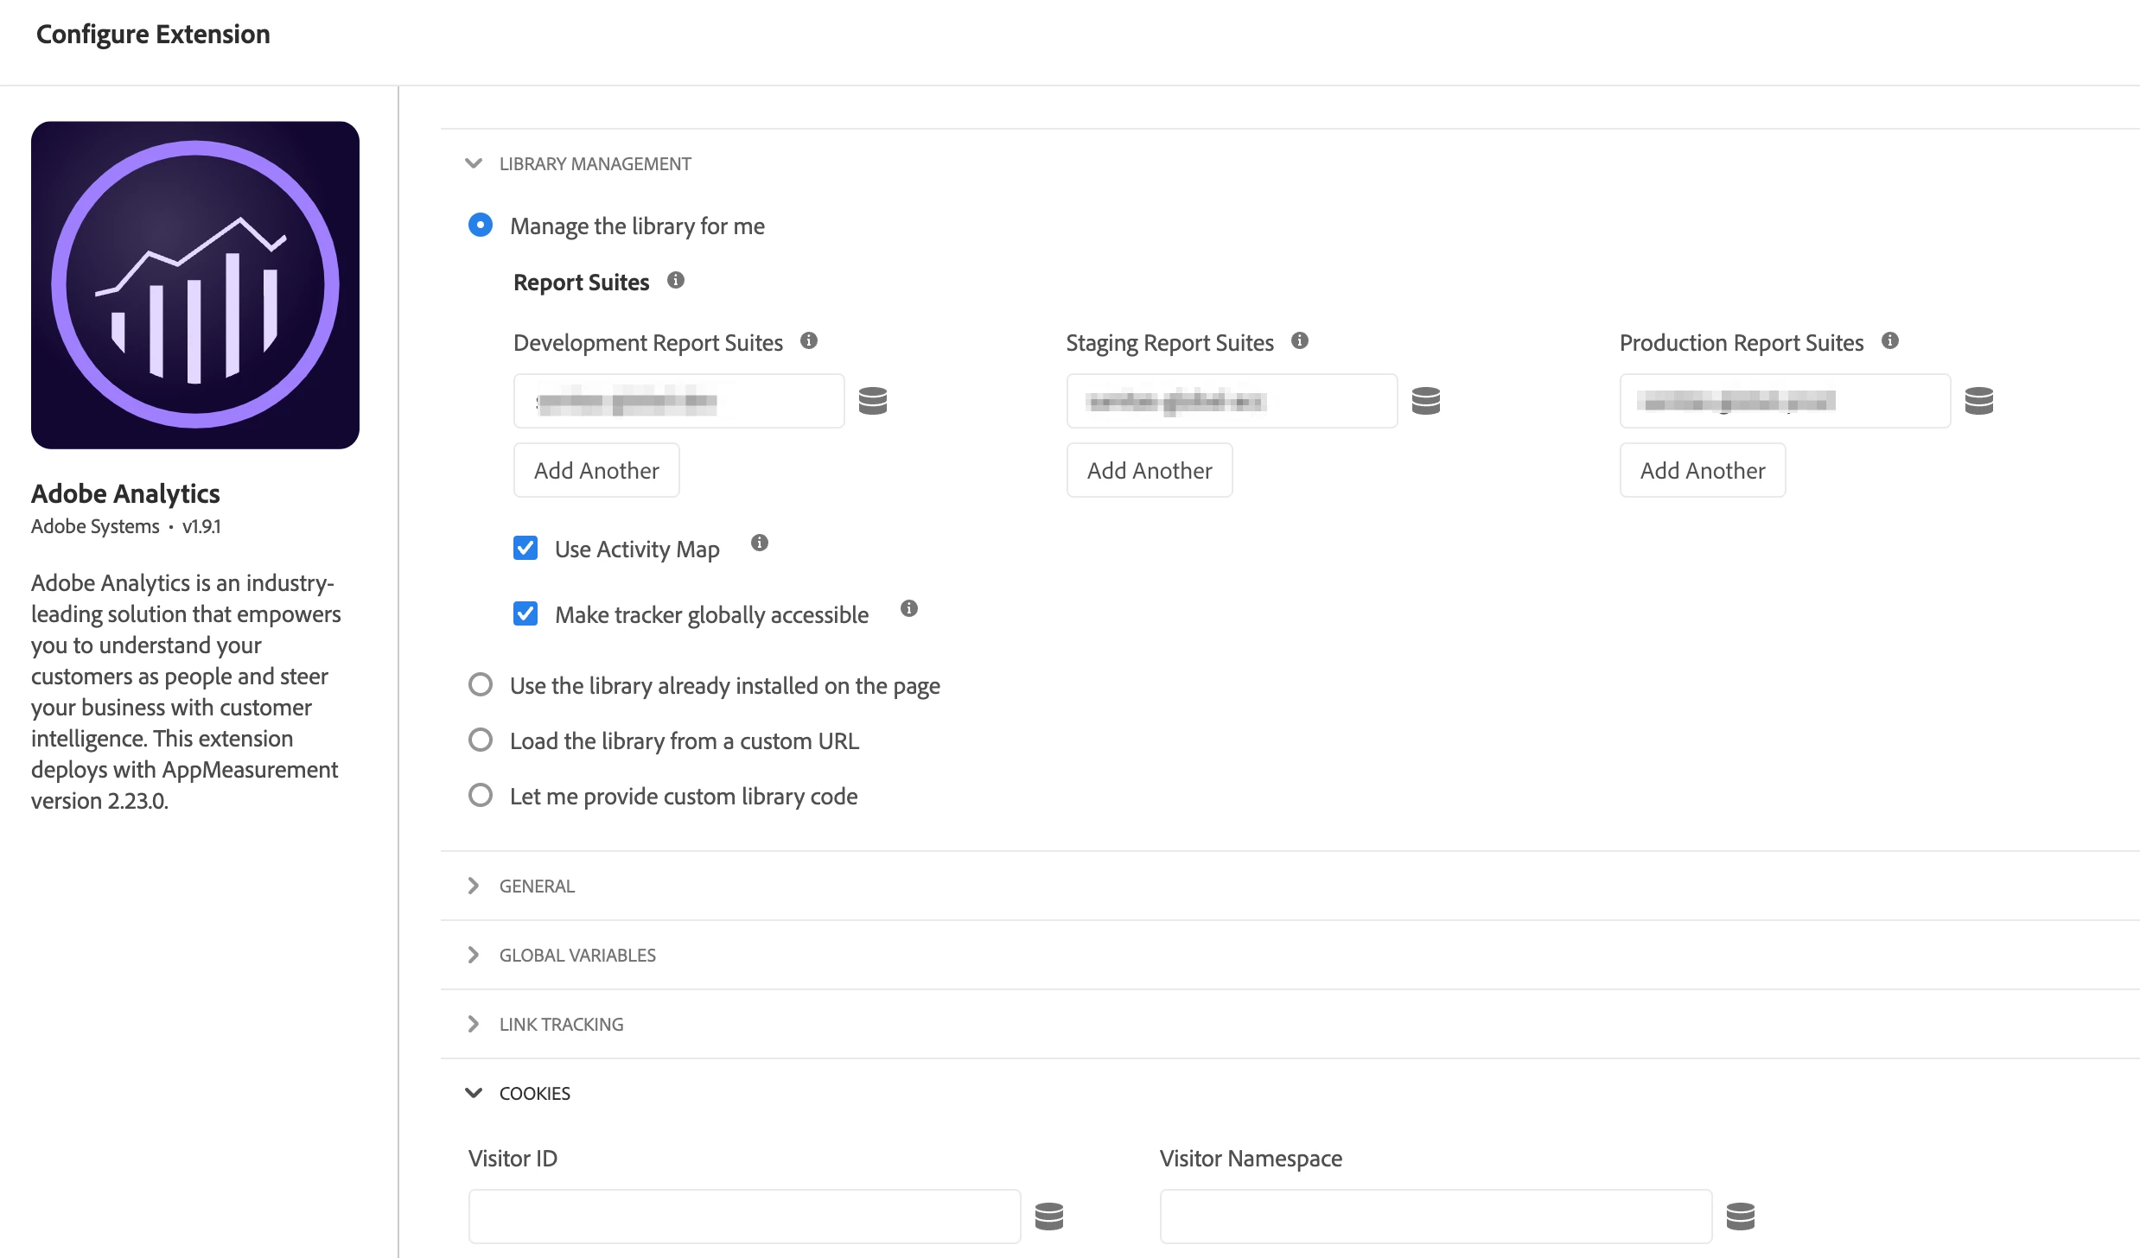Screen dimensions: 2140x1258
Task: Choose Load the library from a custom URL
Action: [x=481, y=740]
